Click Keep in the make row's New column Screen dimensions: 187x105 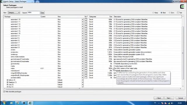tap(59, 69)
